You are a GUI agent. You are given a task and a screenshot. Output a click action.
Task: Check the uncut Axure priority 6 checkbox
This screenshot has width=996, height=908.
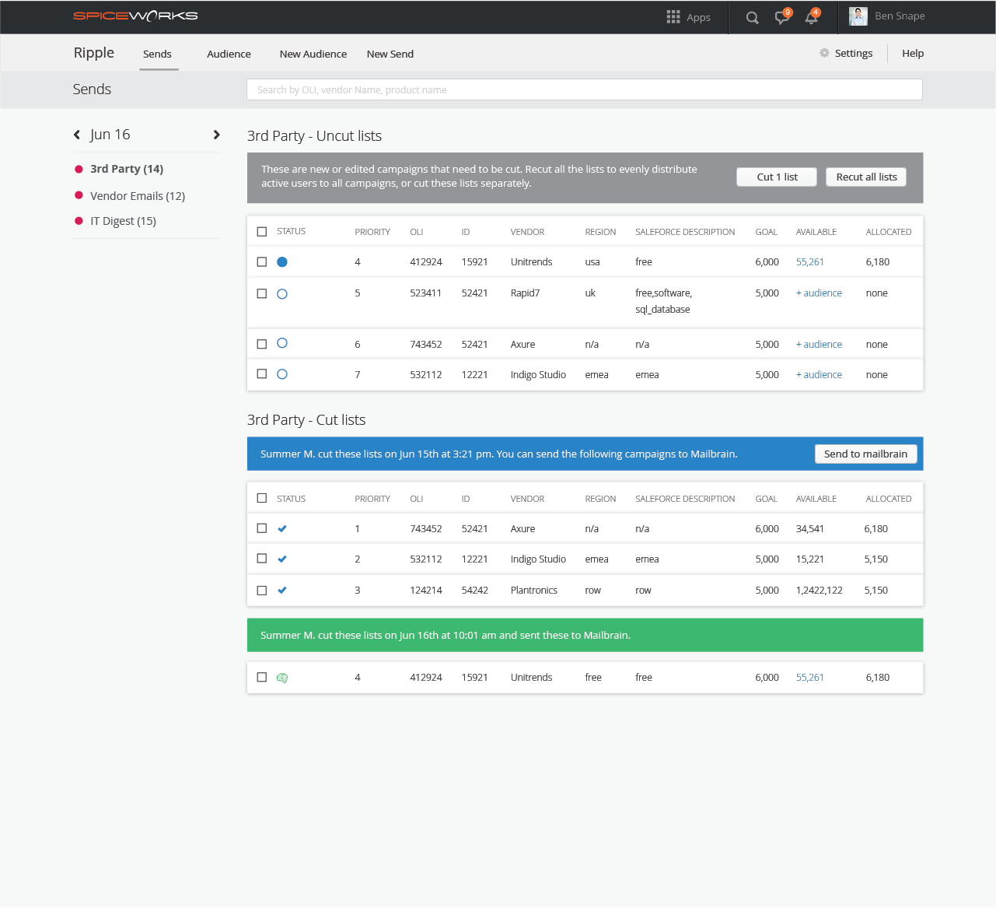(262, 344)
